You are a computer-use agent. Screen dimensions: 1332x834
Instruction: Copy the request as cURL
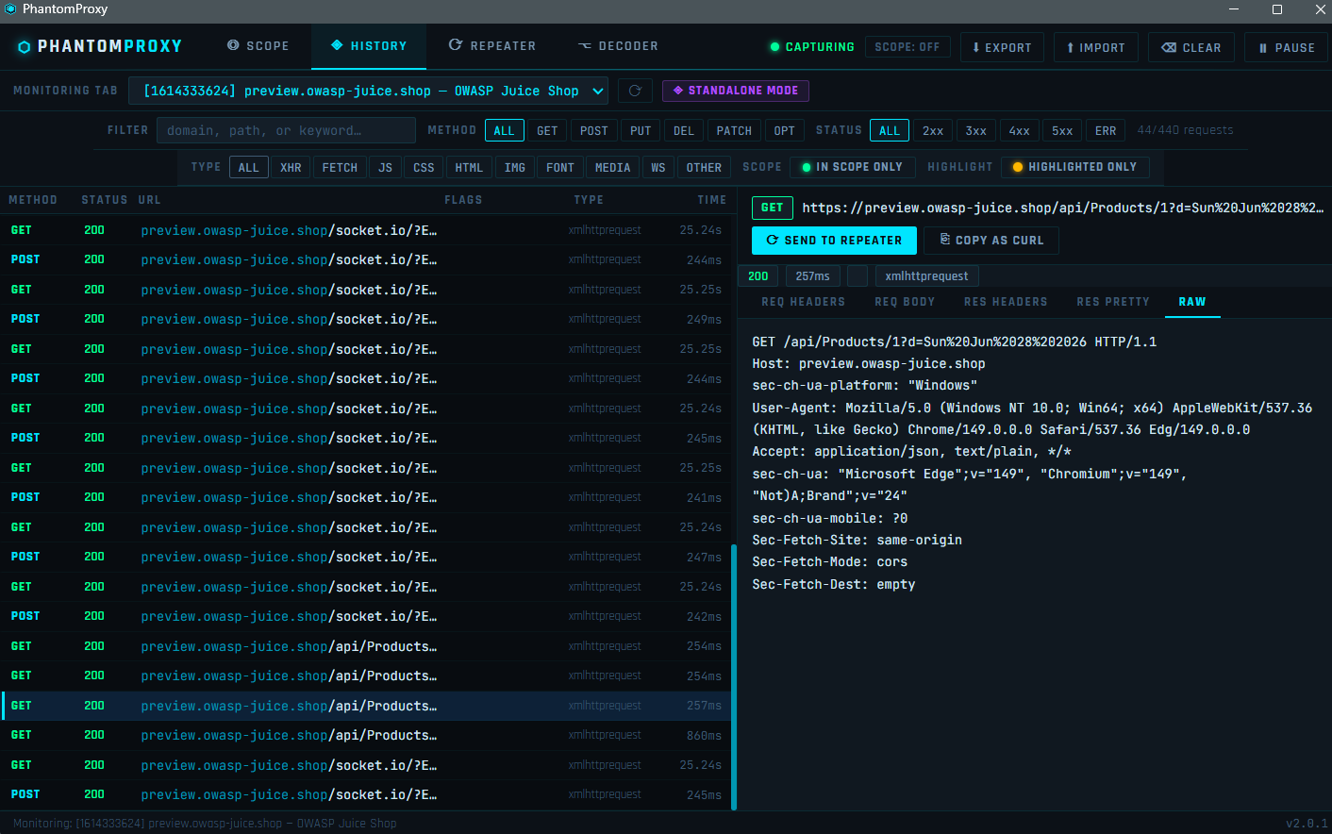point(991,241)
